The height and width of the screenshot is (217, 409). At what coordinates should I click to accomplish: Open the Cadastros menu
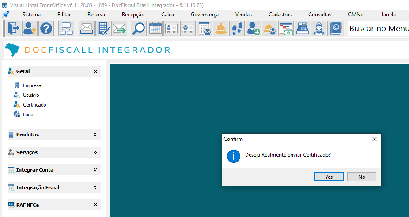(280, 15)
